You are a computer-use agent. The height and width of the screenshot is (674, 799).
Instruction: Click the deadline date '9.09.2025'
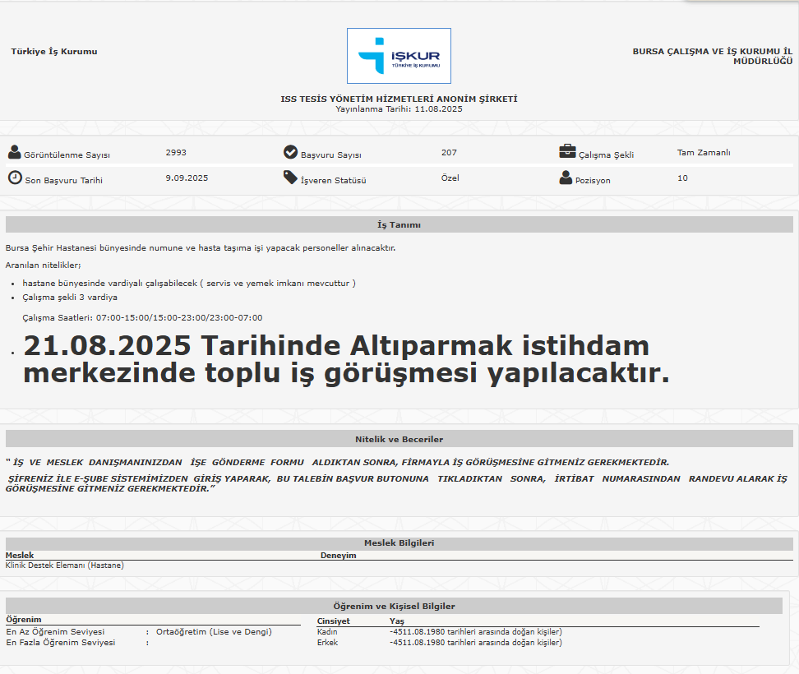187,178
